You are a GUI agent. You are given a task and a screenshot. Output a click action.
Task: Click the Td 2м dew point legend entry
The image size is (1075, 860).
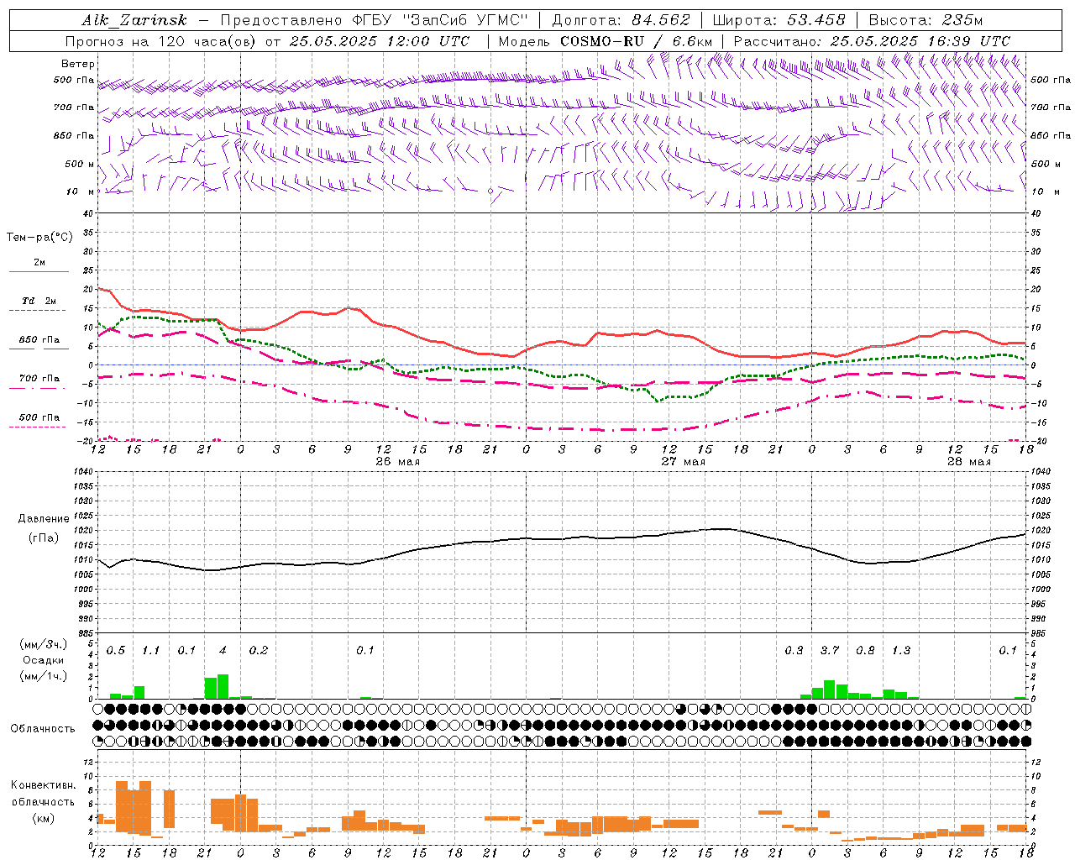pyautogui.click(x=39, y=301)
